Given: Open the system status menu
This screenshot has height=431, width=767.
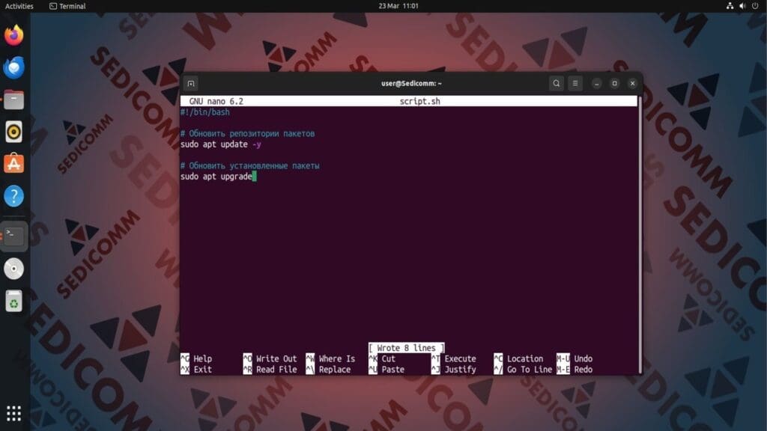Looking at the screenshot, I should pyautogui.click(x=742, y=6).
